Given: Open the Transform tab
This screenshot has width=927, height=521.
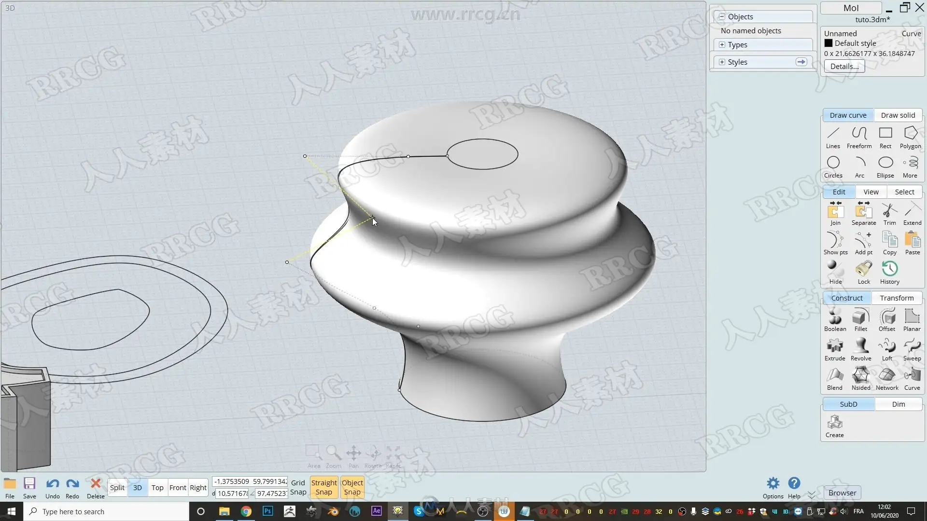Looking at the screenshot, I should 897,298.
